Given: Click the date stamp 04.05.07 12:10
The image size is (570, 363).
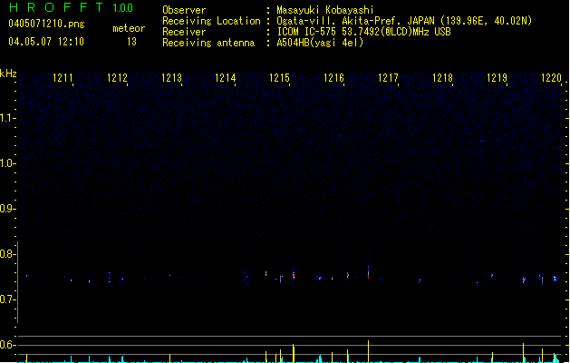Looking at the screenshot, I should [x=46, y=42].
